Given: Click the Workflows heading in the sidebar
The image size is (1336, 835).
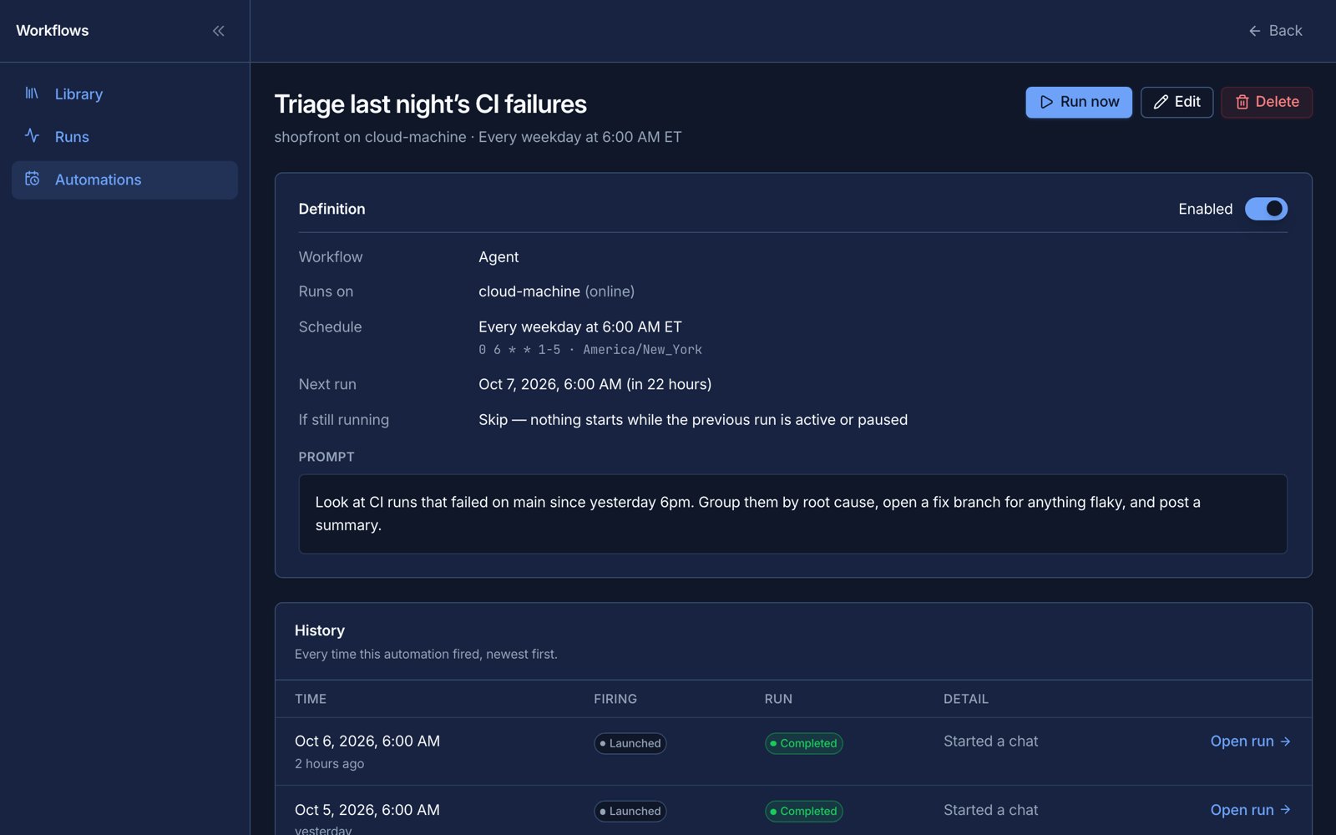Looking at the screenshot, I should [53, 31].
